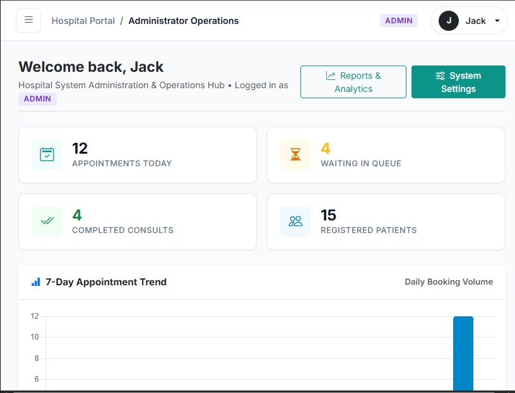Screen dimensions: 515x393
Task: Click the WAITING IN QUEUE label
Action: (360, 163)
